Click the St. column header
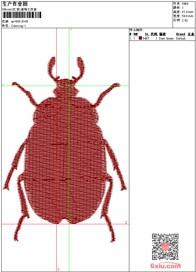The width and height of the screenshot is (196, 272). pos(147,34)
